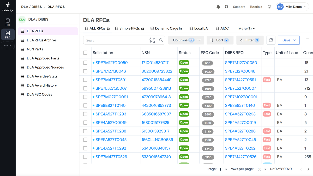Expand the left rail more apps dropdown

[8, 45]
